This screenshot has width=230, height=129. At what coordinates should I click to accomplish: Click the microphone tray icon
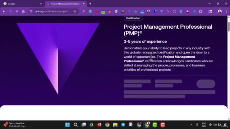197,125
